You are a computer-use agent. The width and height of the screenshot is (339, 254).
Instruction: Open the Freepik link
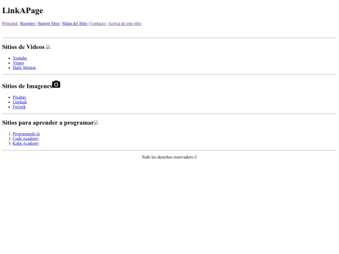coord(19,107)
